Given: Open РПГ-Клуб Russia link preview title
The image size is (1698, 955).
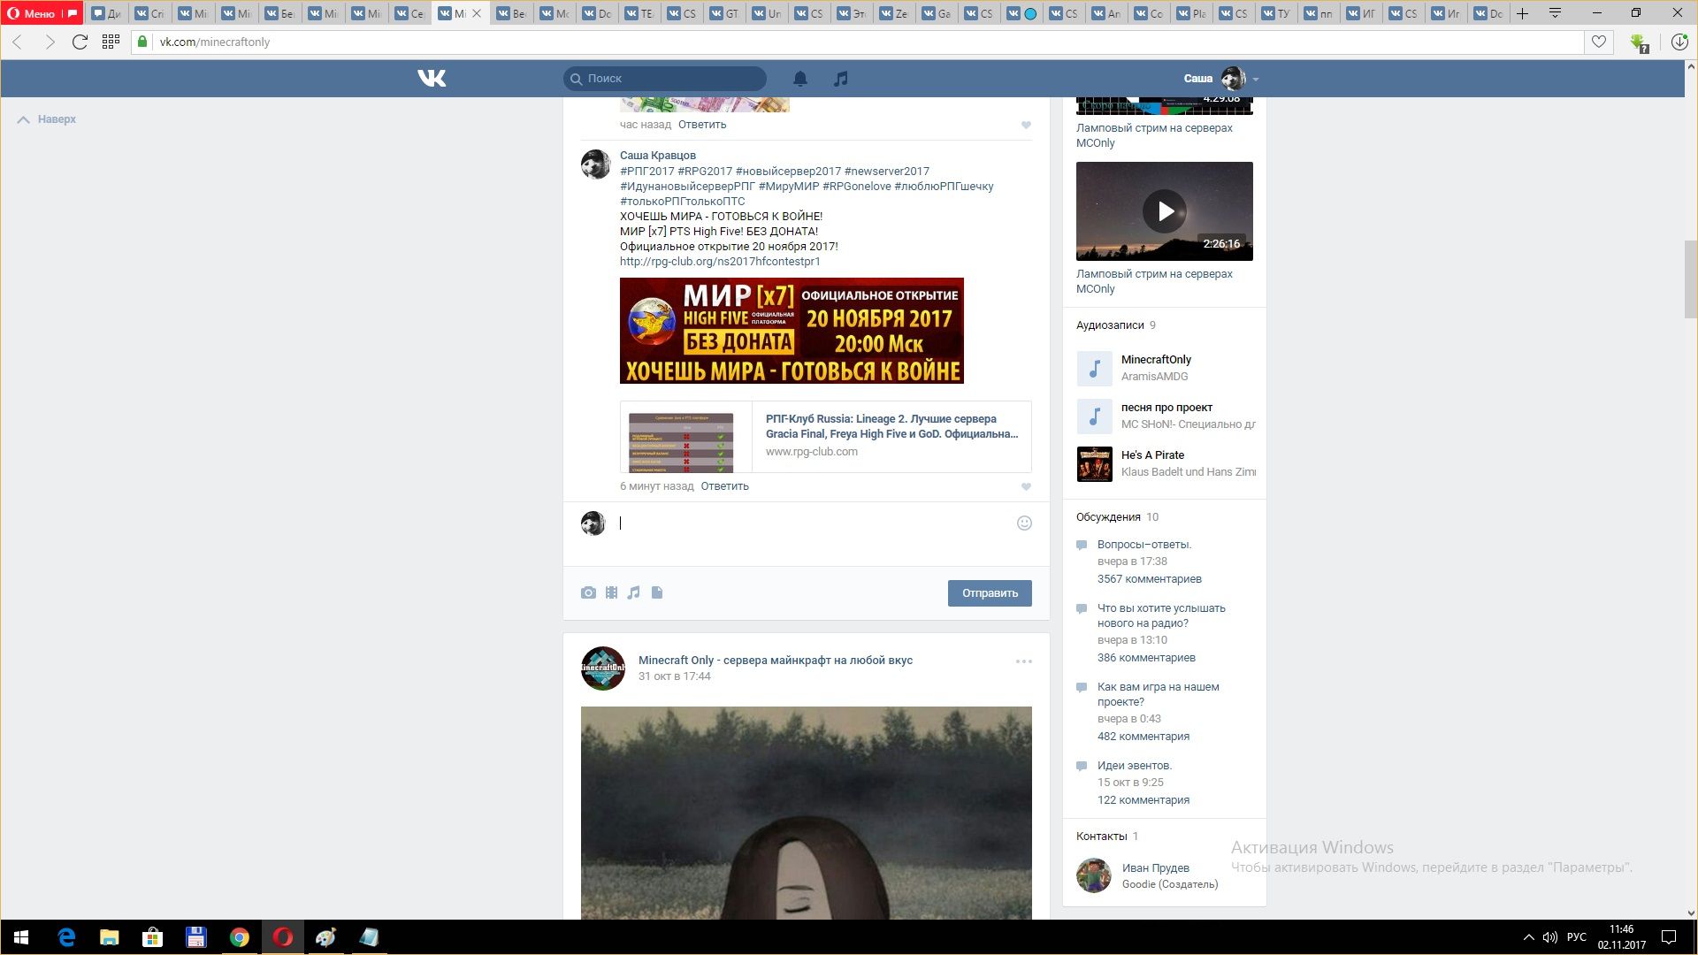Looking at the screenshot, I should [x=891, y=426].
